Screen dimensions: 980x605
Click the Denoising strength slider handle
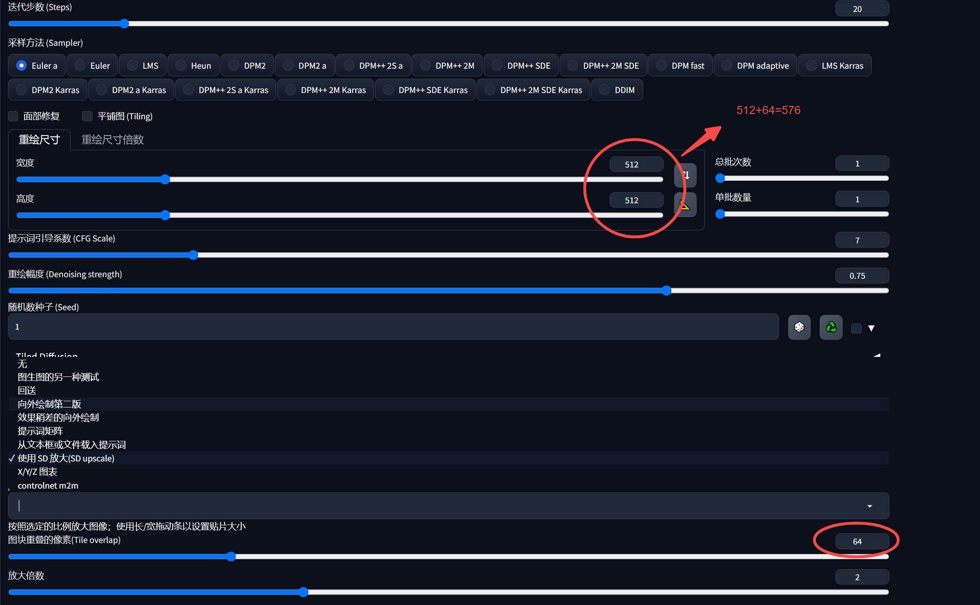tap(667, 291)
